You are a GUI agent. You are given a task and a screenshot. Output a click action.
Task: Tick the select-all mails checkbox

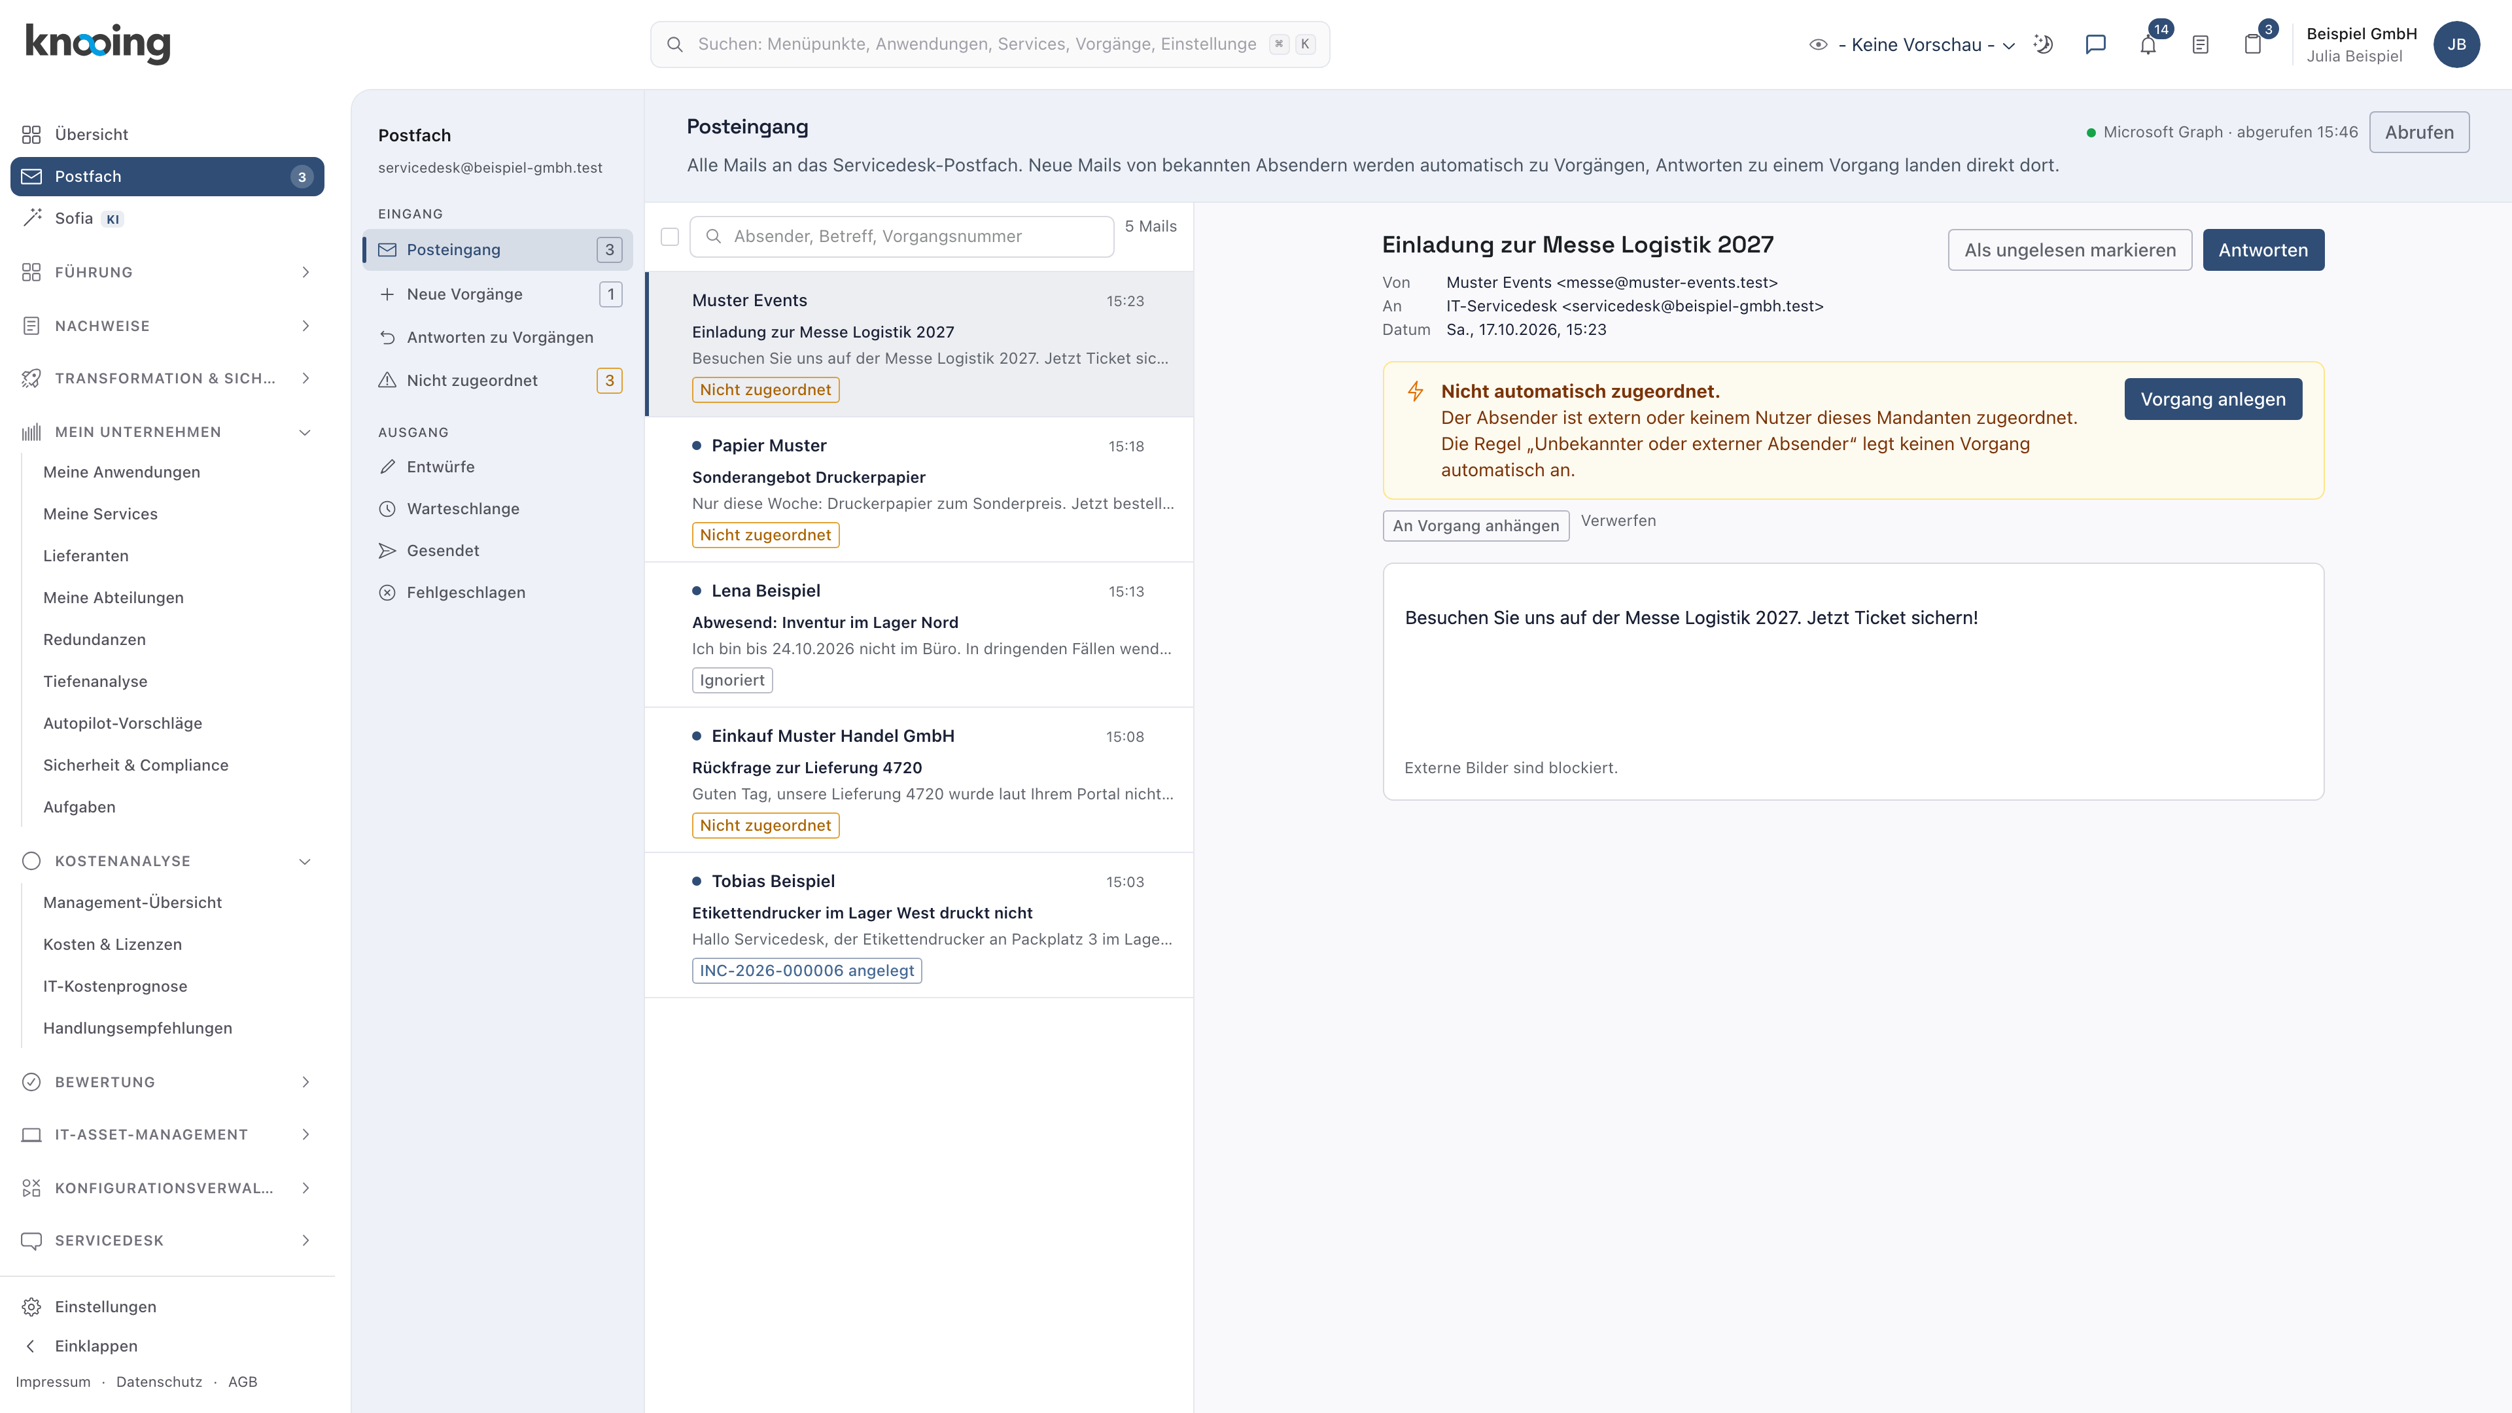pos(670,237)
